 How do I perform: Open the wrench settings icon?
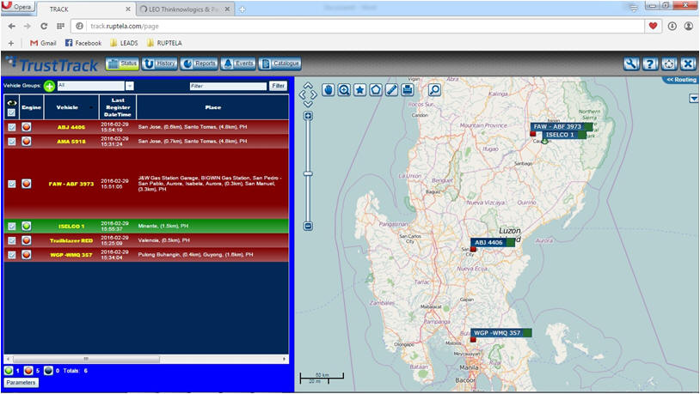click(631, 64)
